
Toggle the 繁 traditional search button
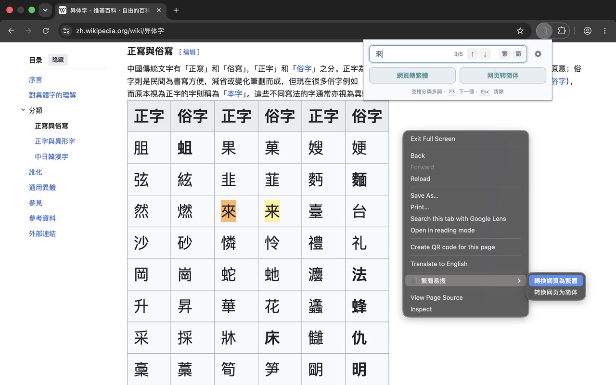504,54
